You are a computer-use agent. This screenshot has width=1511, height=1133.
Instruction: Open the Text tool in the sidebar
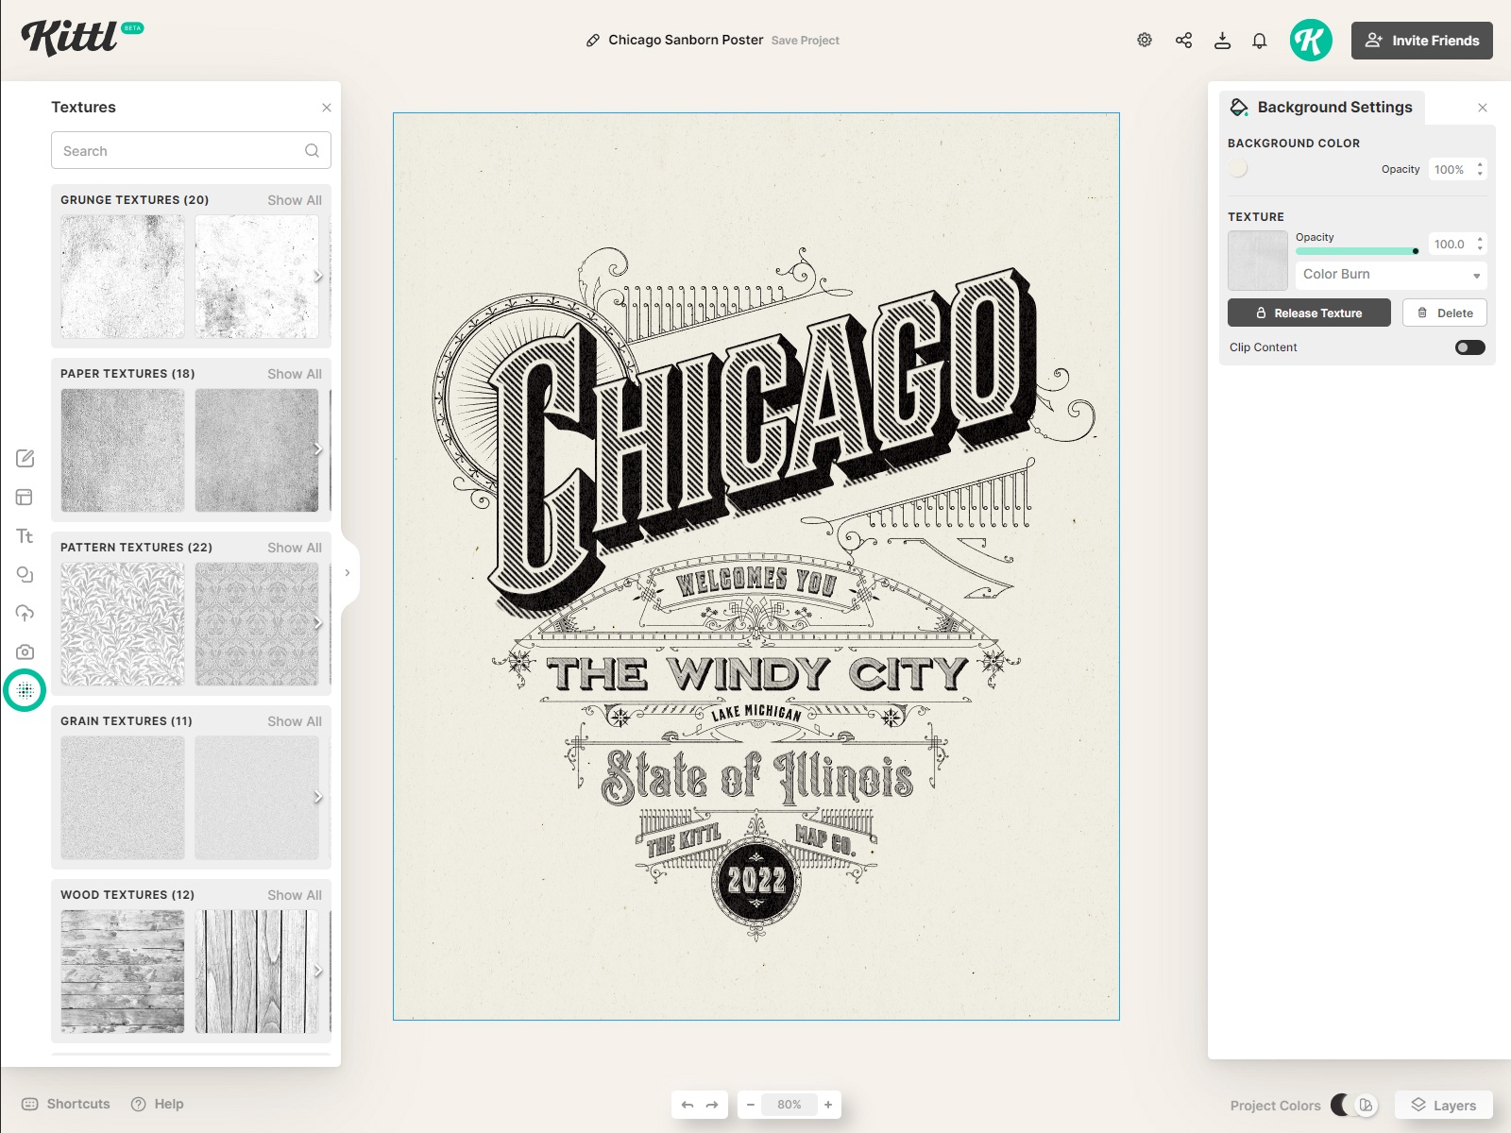[x=25, y=535]
